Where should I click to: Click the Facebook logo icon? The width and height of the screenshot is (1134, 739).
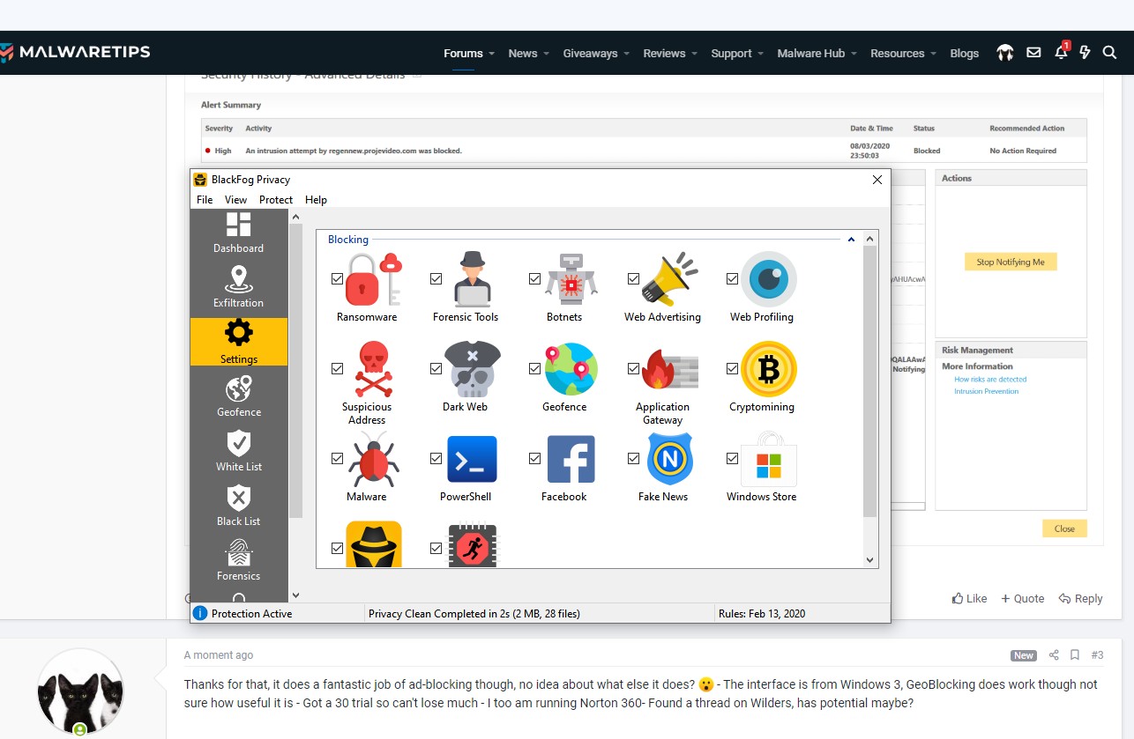click(571, 459)
